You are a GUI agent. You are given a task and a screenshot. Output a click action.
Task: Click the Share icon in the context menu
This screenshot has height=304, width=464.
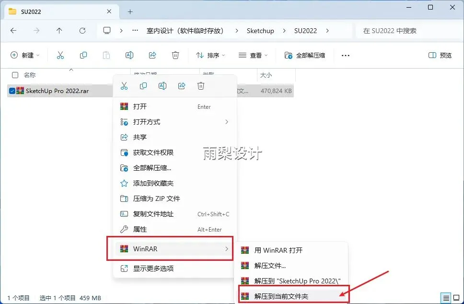click(182, 86)
